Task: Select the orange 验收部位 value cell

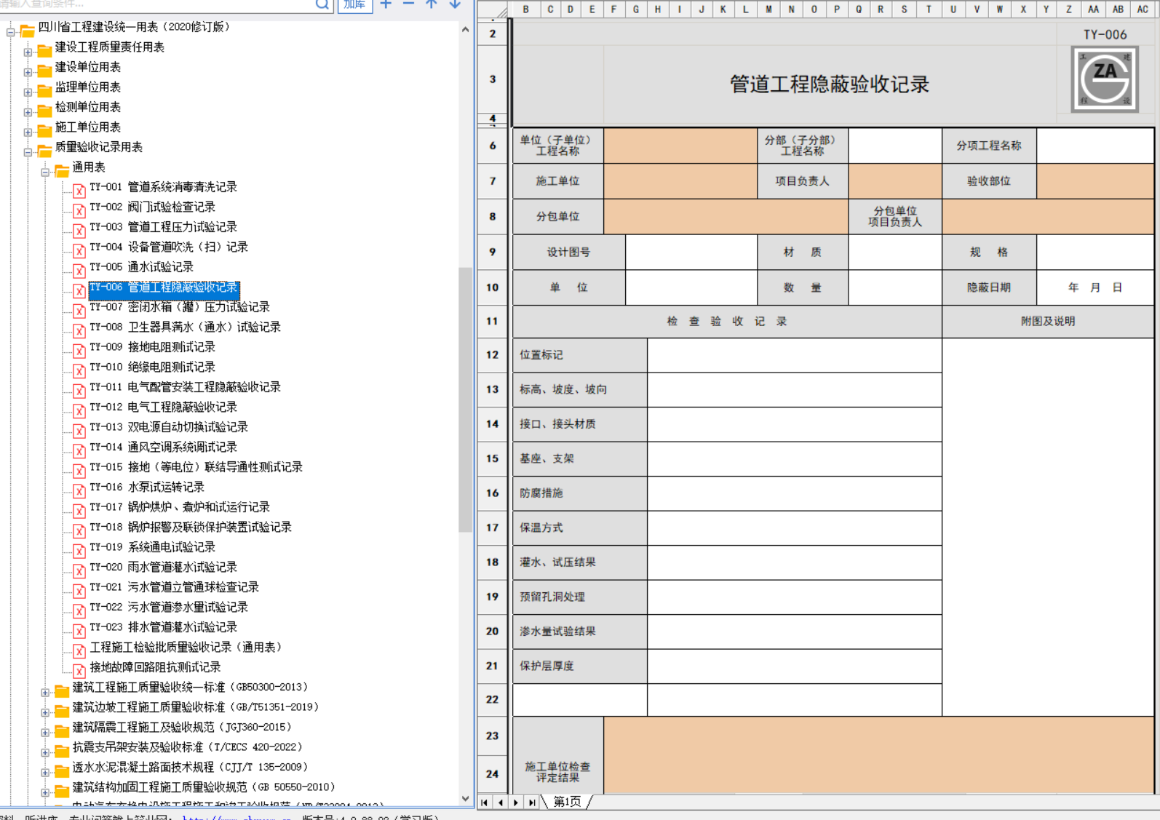Action: coord(1095,181)
